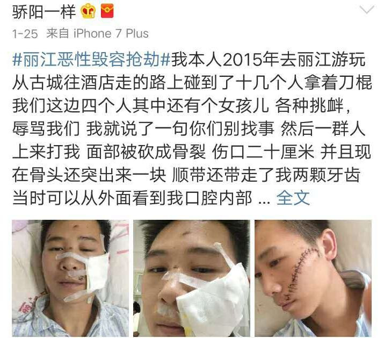The width and height of the screenshot is (384, 338).
Task: Open the first photo with bandaged cheek
Action: [70, 278]
